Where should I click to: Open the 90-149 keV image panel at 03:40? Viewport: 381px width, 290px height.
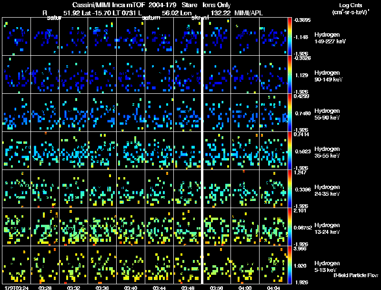point(130,75)
